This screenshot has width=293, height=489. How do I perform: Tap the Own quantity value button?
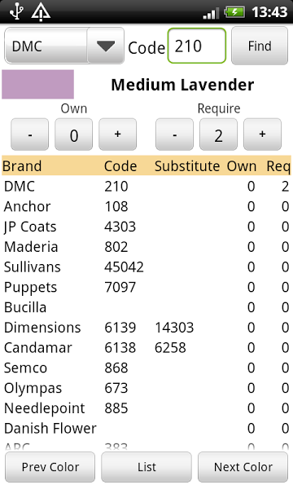[x=74, y=134]
